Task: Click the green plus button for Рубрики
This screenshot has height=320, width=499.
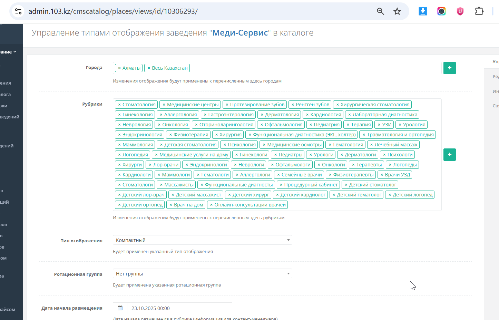Action: (449, 155)
